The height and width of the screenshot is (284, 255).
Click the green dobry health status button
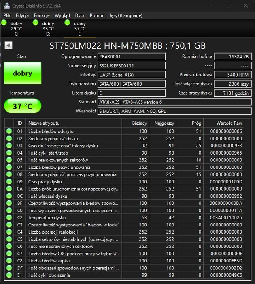(x=23, y=73)
